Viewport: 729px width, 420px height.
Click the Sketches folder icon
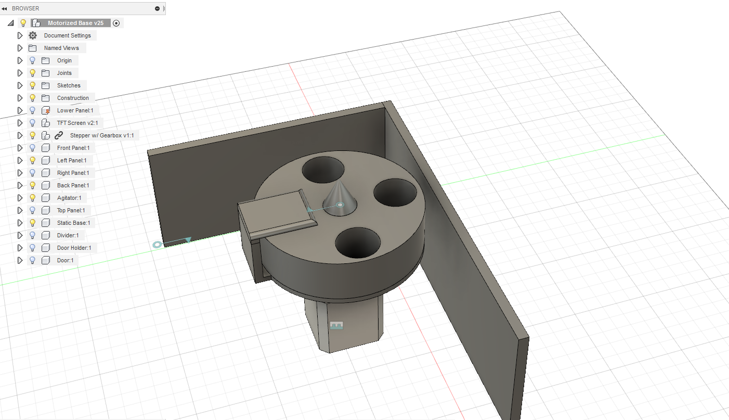(x=45, y=85)
